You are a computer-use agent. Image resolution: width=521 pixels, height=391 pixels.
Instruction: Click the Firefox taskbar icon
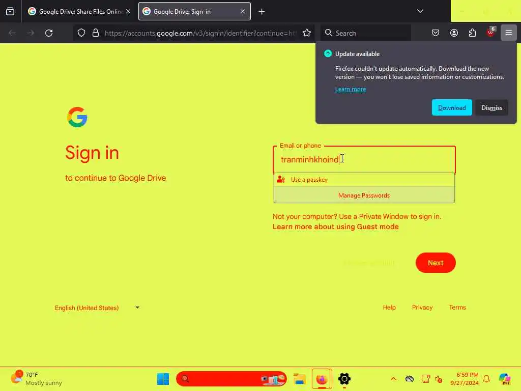[322, 379]
